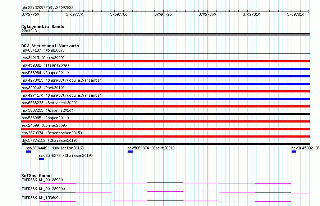Open variant nsv3546378 (Chaisson2019) label
The width and height of the screenshot is (320, 206).
66,155
